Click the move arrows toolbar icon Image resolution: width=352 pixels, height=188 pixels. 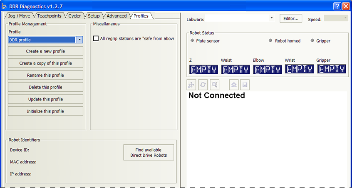pyautogui.click(x=191, y=85)
